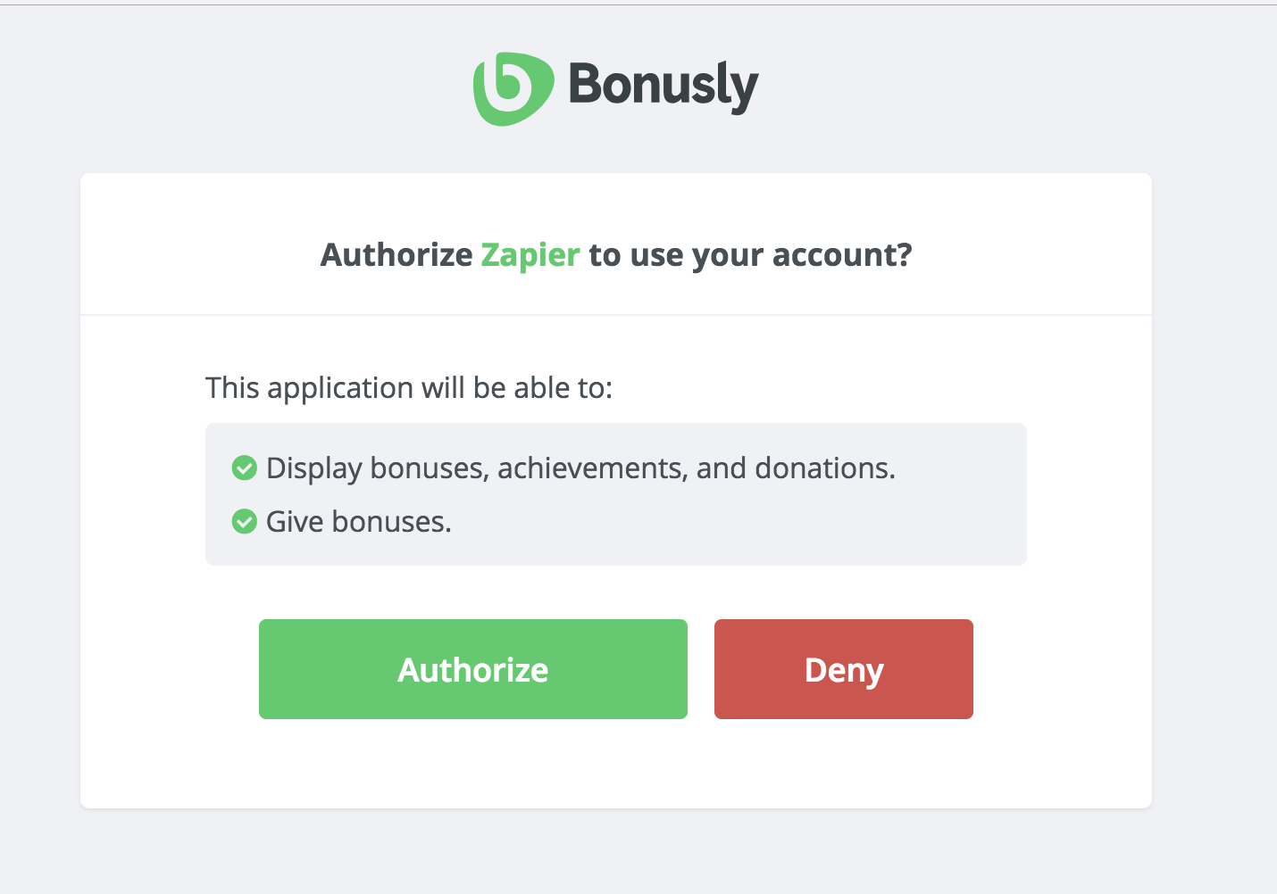The image size is (1277, 894).
Task: Reject access with the red Deny button
Action: pos(844,669)
